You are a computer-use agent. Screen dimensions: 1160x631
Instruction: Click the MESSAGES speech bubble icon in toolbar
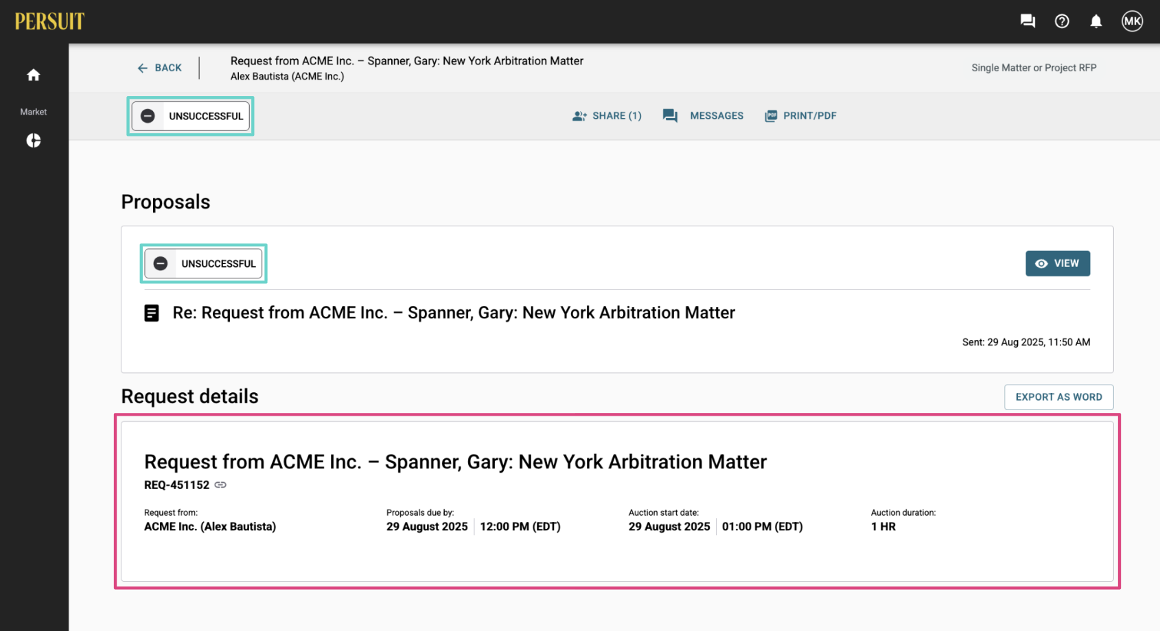670,116
